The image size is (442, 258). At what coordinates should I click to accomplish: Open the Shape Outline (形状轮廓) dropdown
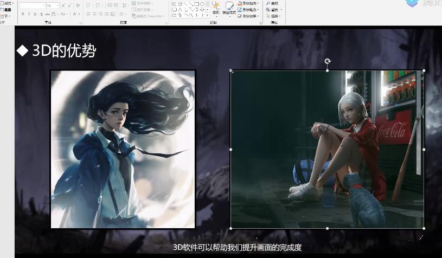tap(248, 10)
